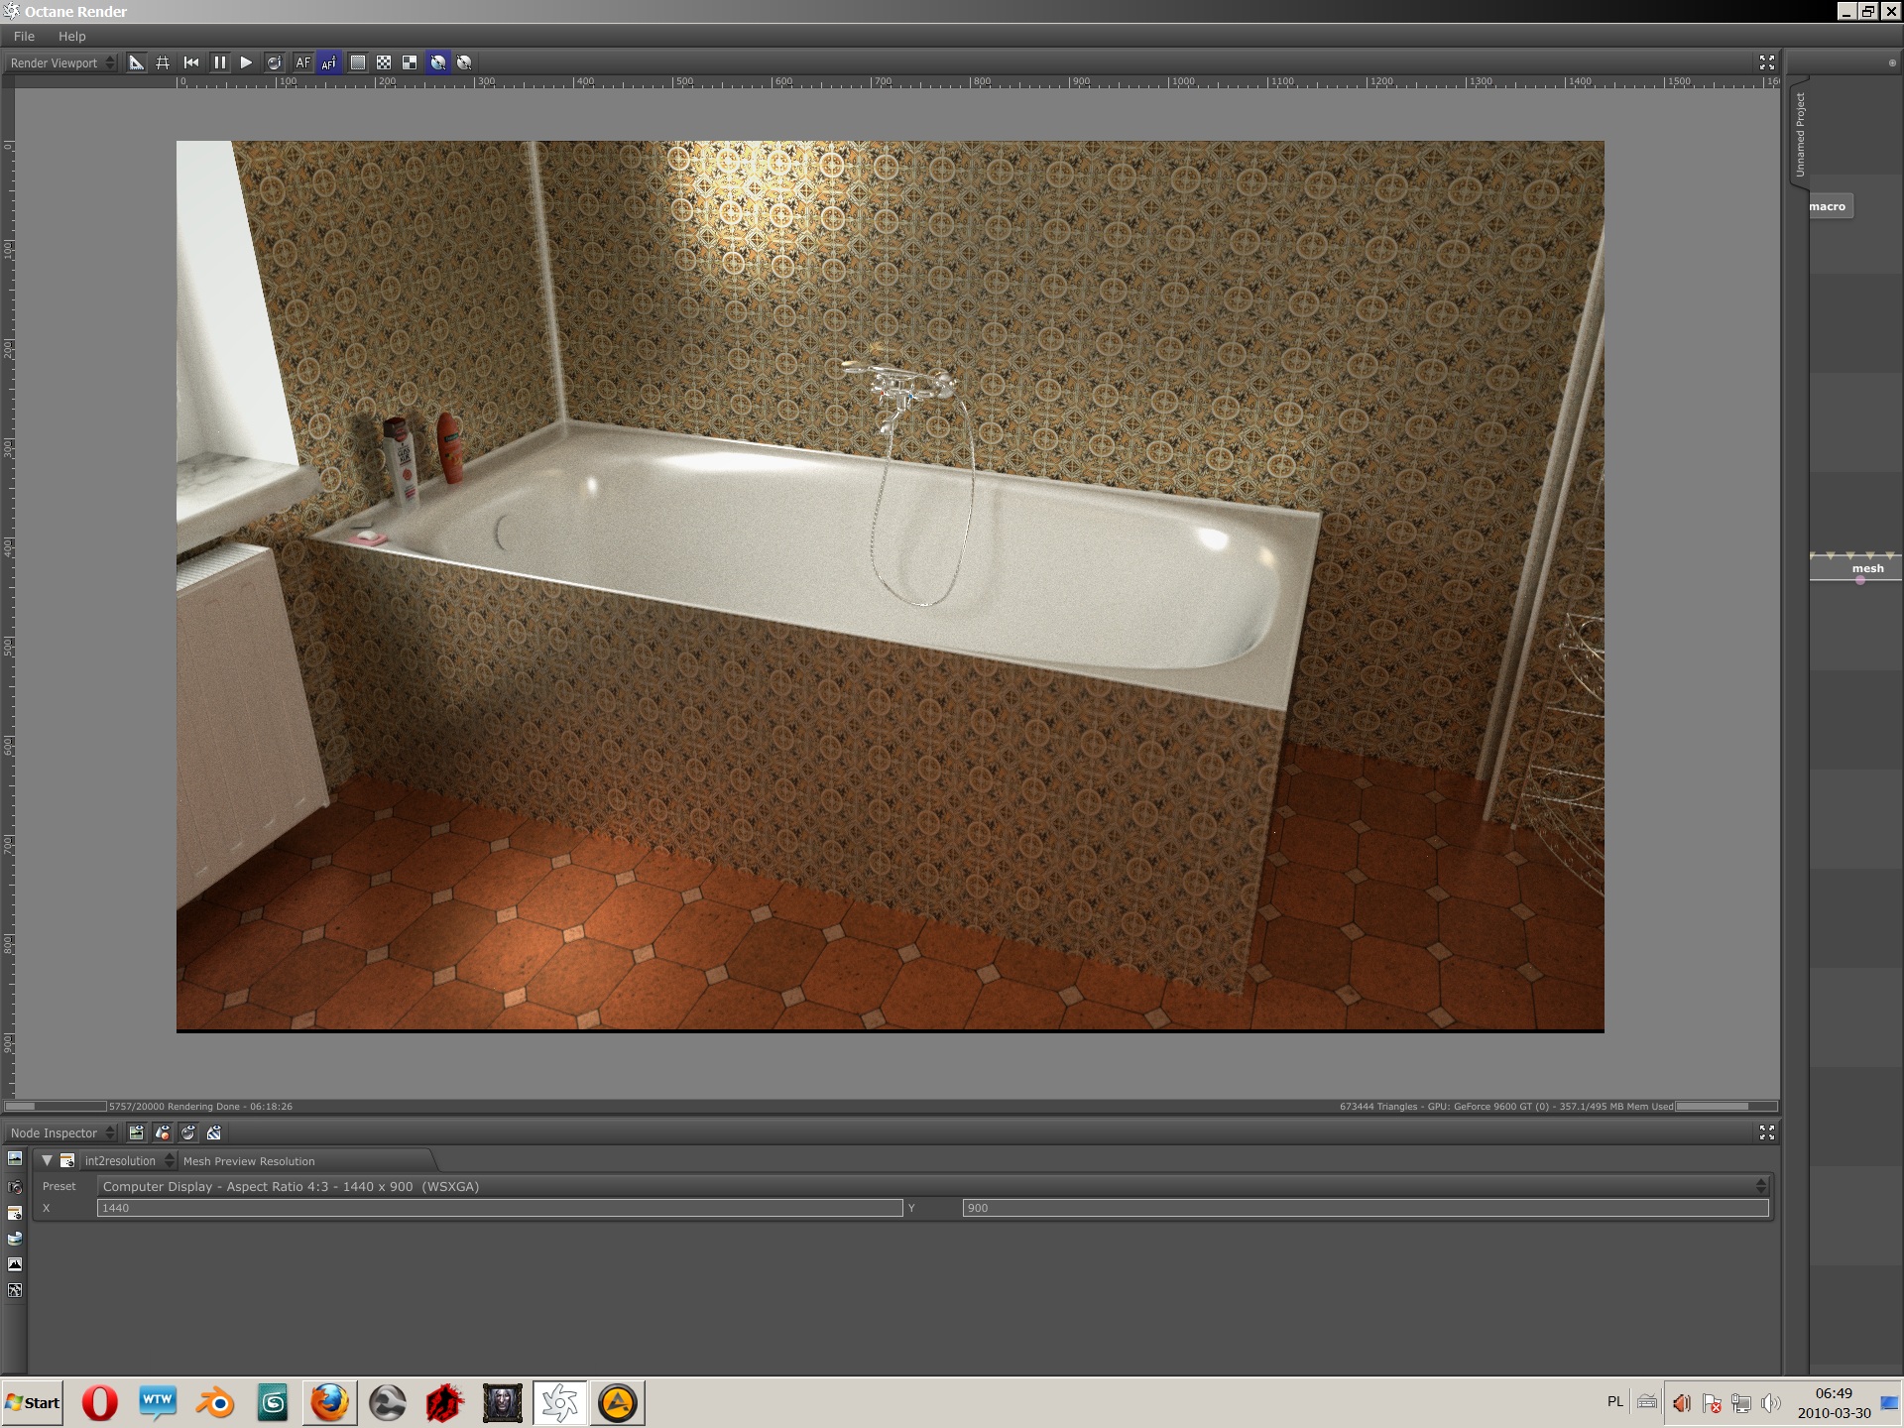
Task: Switch to the Octane Render taskbar button
Action: [559, 1402]
